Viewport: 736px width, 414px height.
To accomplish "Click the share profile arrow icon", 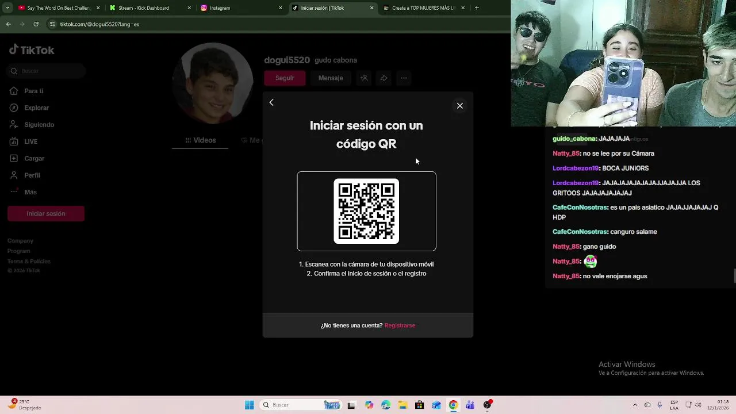I will point(384,78).
